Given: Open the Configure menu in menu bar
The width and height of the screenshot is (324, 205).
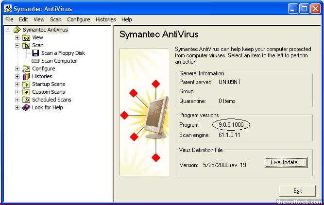Looking at the screenshot, I should [78, 19].
